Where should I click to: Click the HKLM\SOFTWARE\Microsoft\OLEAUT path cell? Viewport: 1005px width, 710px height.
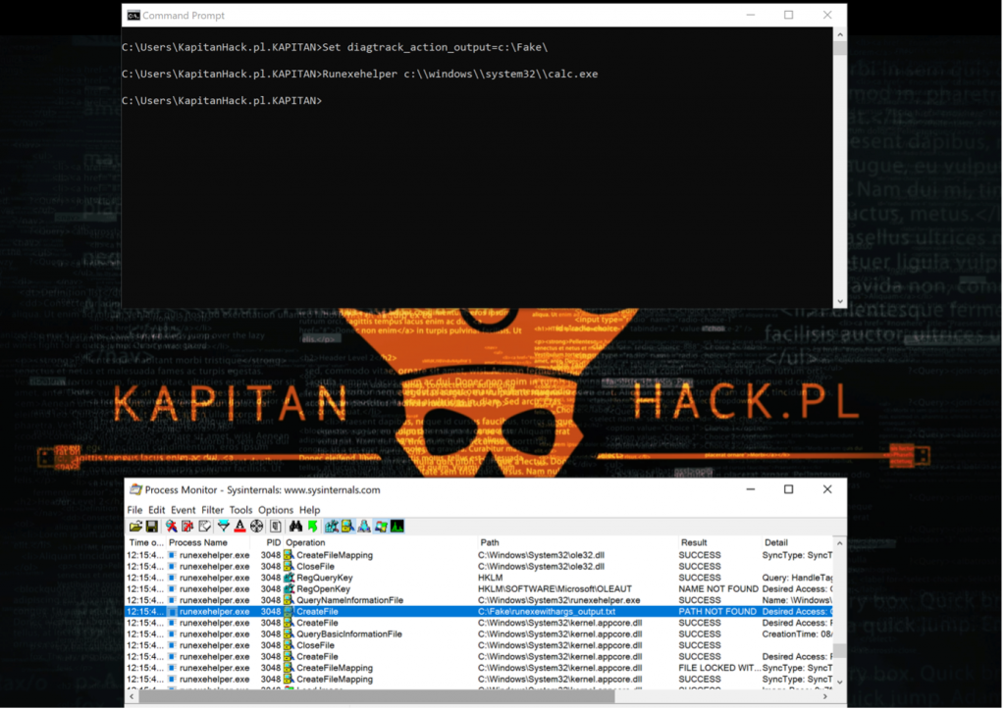click(555, 589)
